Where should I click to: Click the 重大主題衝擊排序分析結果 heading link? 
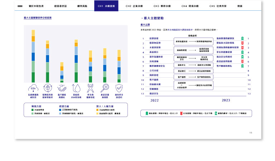(38, 18)
